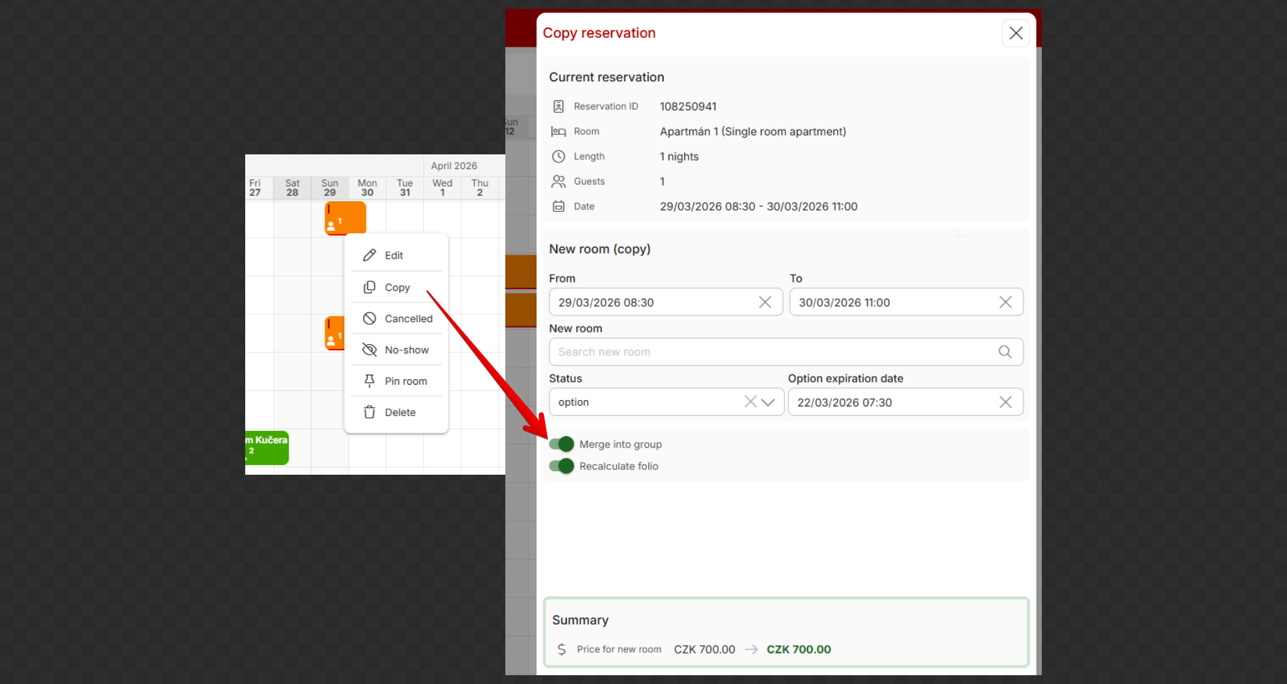
Task: Click the pencil Edit icon in context menu
Action: 369,255
